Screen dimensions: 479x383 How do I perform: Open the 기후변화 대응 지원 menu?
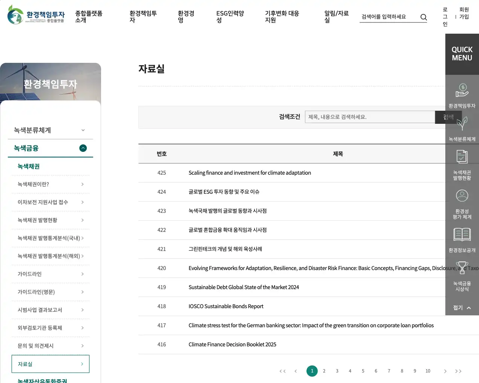(282, 16)
